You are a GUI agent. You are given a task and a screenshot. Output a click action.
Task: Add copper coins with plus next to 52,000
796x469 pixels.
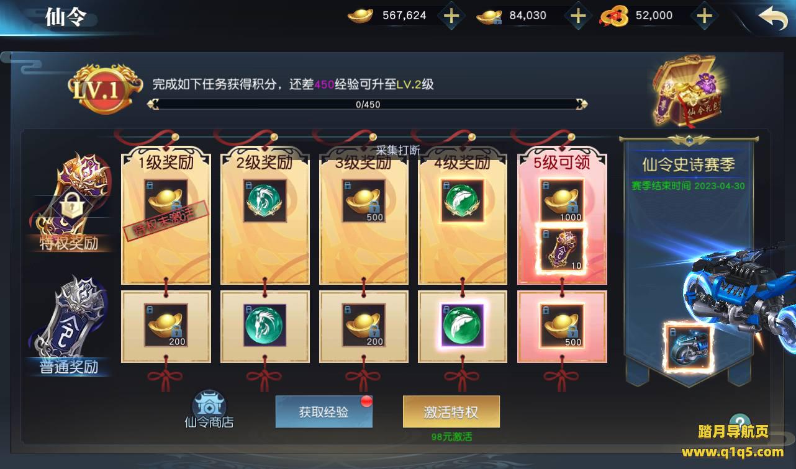[703, 16]
